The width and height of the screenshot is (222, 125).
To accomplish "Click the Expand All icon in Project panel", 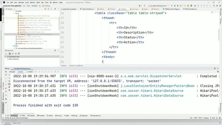I will pyautogui.click(x=48, y=9).
